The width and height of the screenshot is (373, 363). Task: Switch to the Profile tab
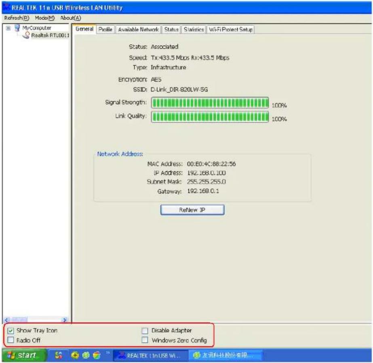pos(105,30)
